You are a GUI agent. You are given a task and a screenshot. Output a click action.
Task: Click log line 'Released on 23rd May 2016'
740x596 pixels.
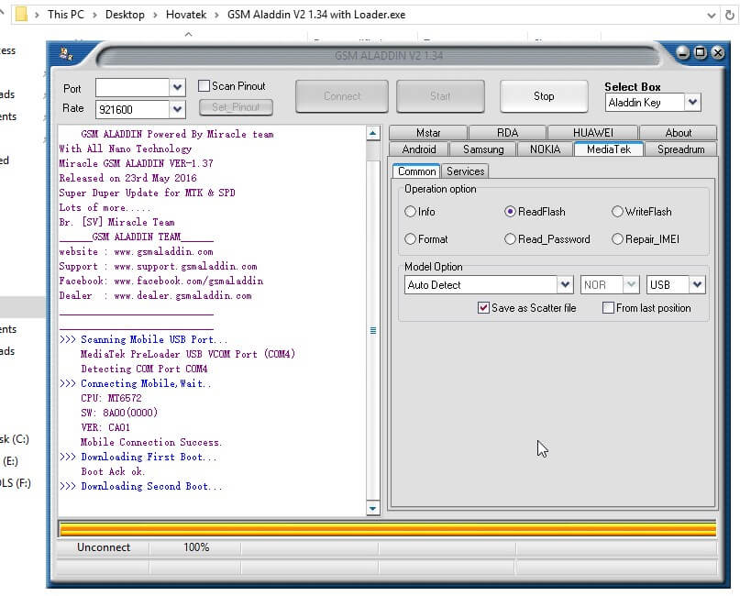(x=127, y=179)
